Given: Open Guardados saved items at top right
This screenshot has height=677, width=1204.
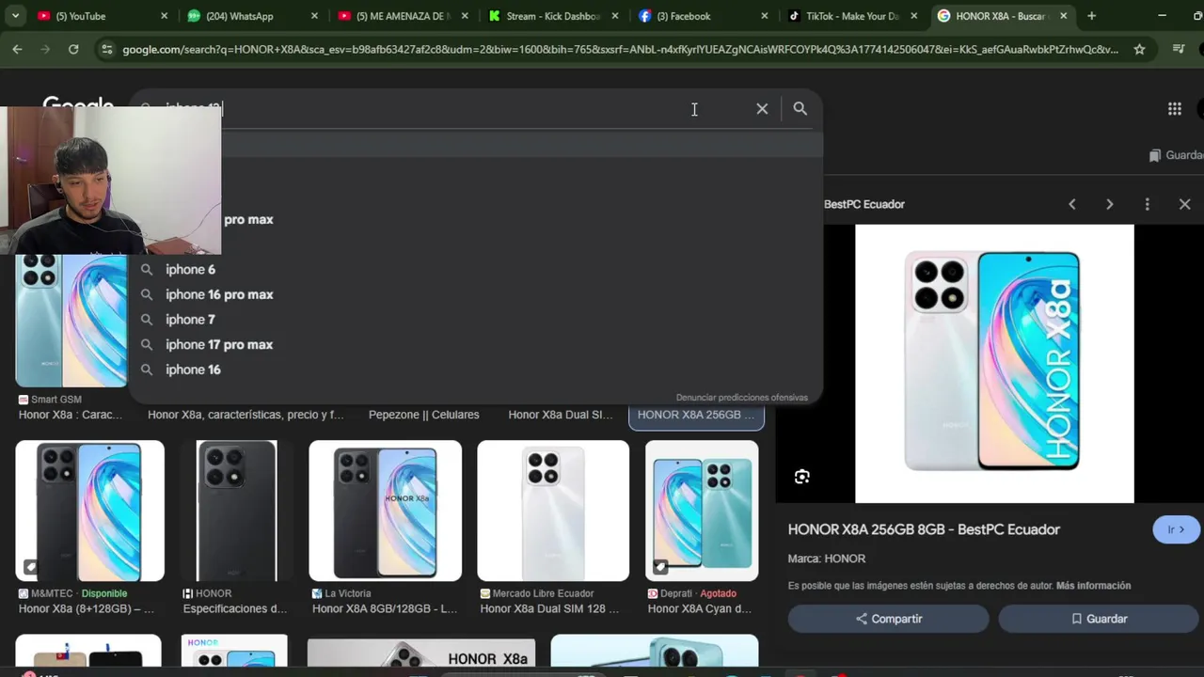Looking at the screenshot, I should [1176, 155].
